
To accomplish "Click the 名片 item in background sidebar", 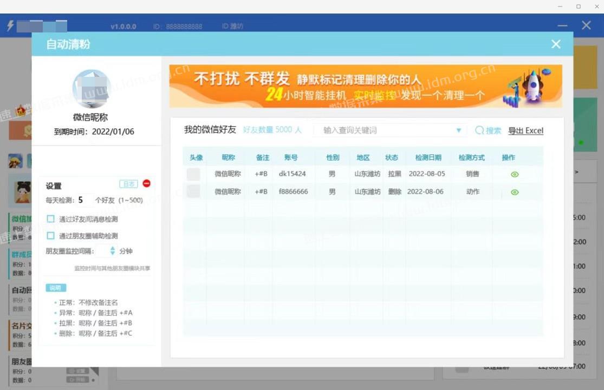I will (x=20, y=335).
